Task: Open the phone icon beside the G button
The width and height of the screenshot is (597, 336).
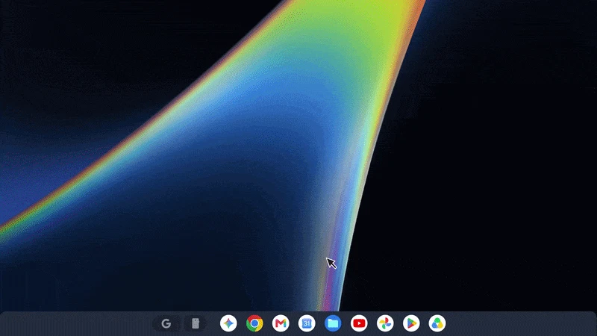Action: coord(196,323)
